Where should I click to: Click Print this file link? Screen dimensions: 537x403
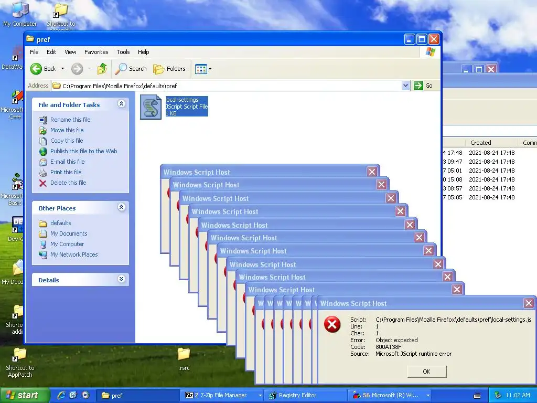[x=66, y=172]
